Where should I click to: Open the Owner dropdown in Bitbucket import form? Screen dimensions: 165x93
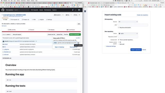click(x=128, y=34)
